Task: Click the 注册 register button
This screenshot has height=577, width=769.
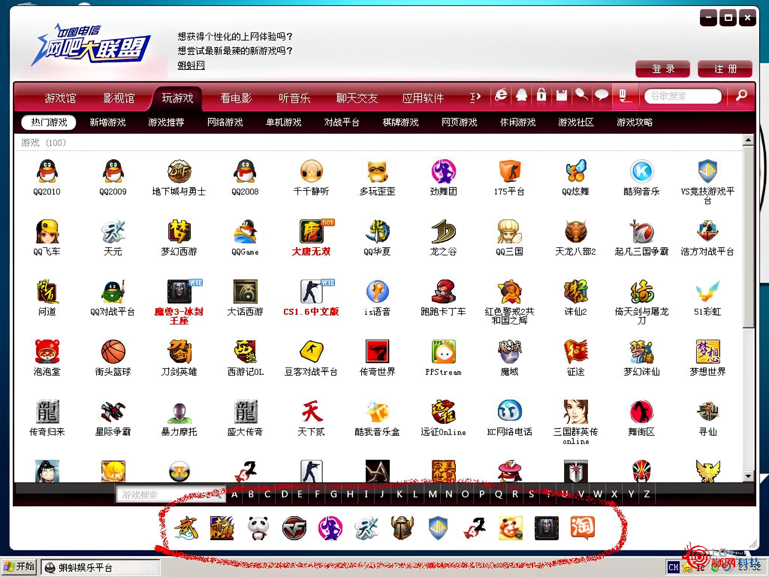Action: pos(725,69)
